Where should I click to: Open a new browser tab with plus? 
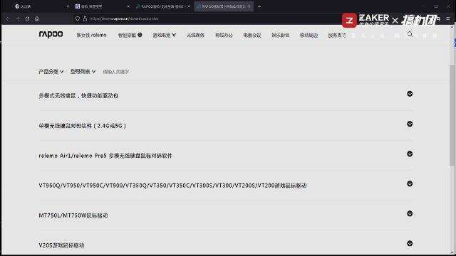(259, 6)
